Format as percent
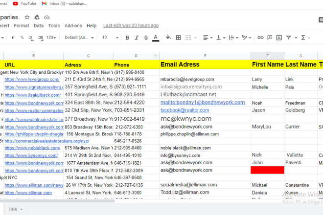The image size is (323, 215). point(22,38)
